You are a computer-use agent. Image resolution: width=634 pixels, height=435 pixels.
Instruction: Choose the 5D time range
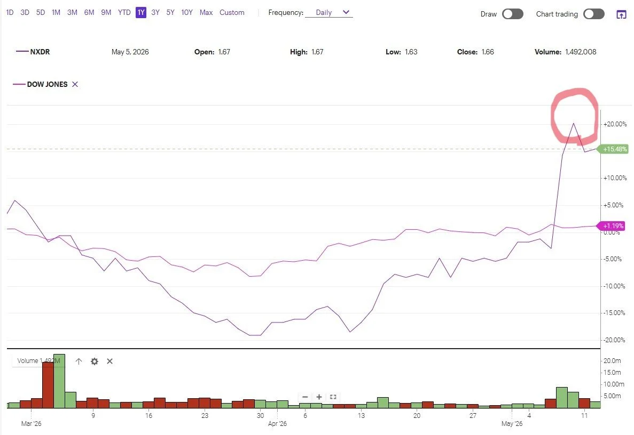(41, 12)
